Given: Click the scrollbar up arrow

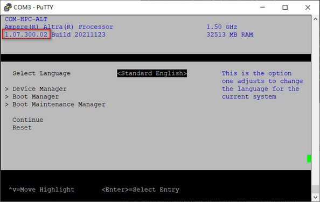Looking at the screenshot, I should tap(315, 19).
